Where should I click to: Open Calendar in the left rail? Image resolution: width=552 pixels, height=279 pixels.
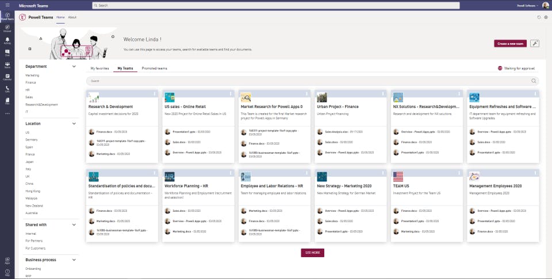click(x=7, y=77)
